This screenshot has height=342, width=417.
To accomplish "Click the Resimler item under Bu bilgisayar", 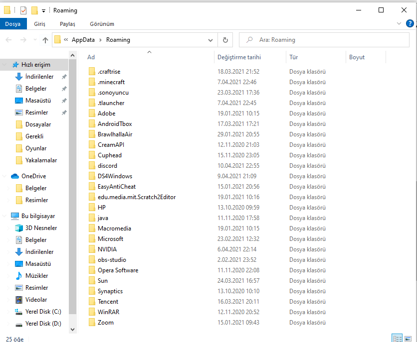I will (37, 288).
